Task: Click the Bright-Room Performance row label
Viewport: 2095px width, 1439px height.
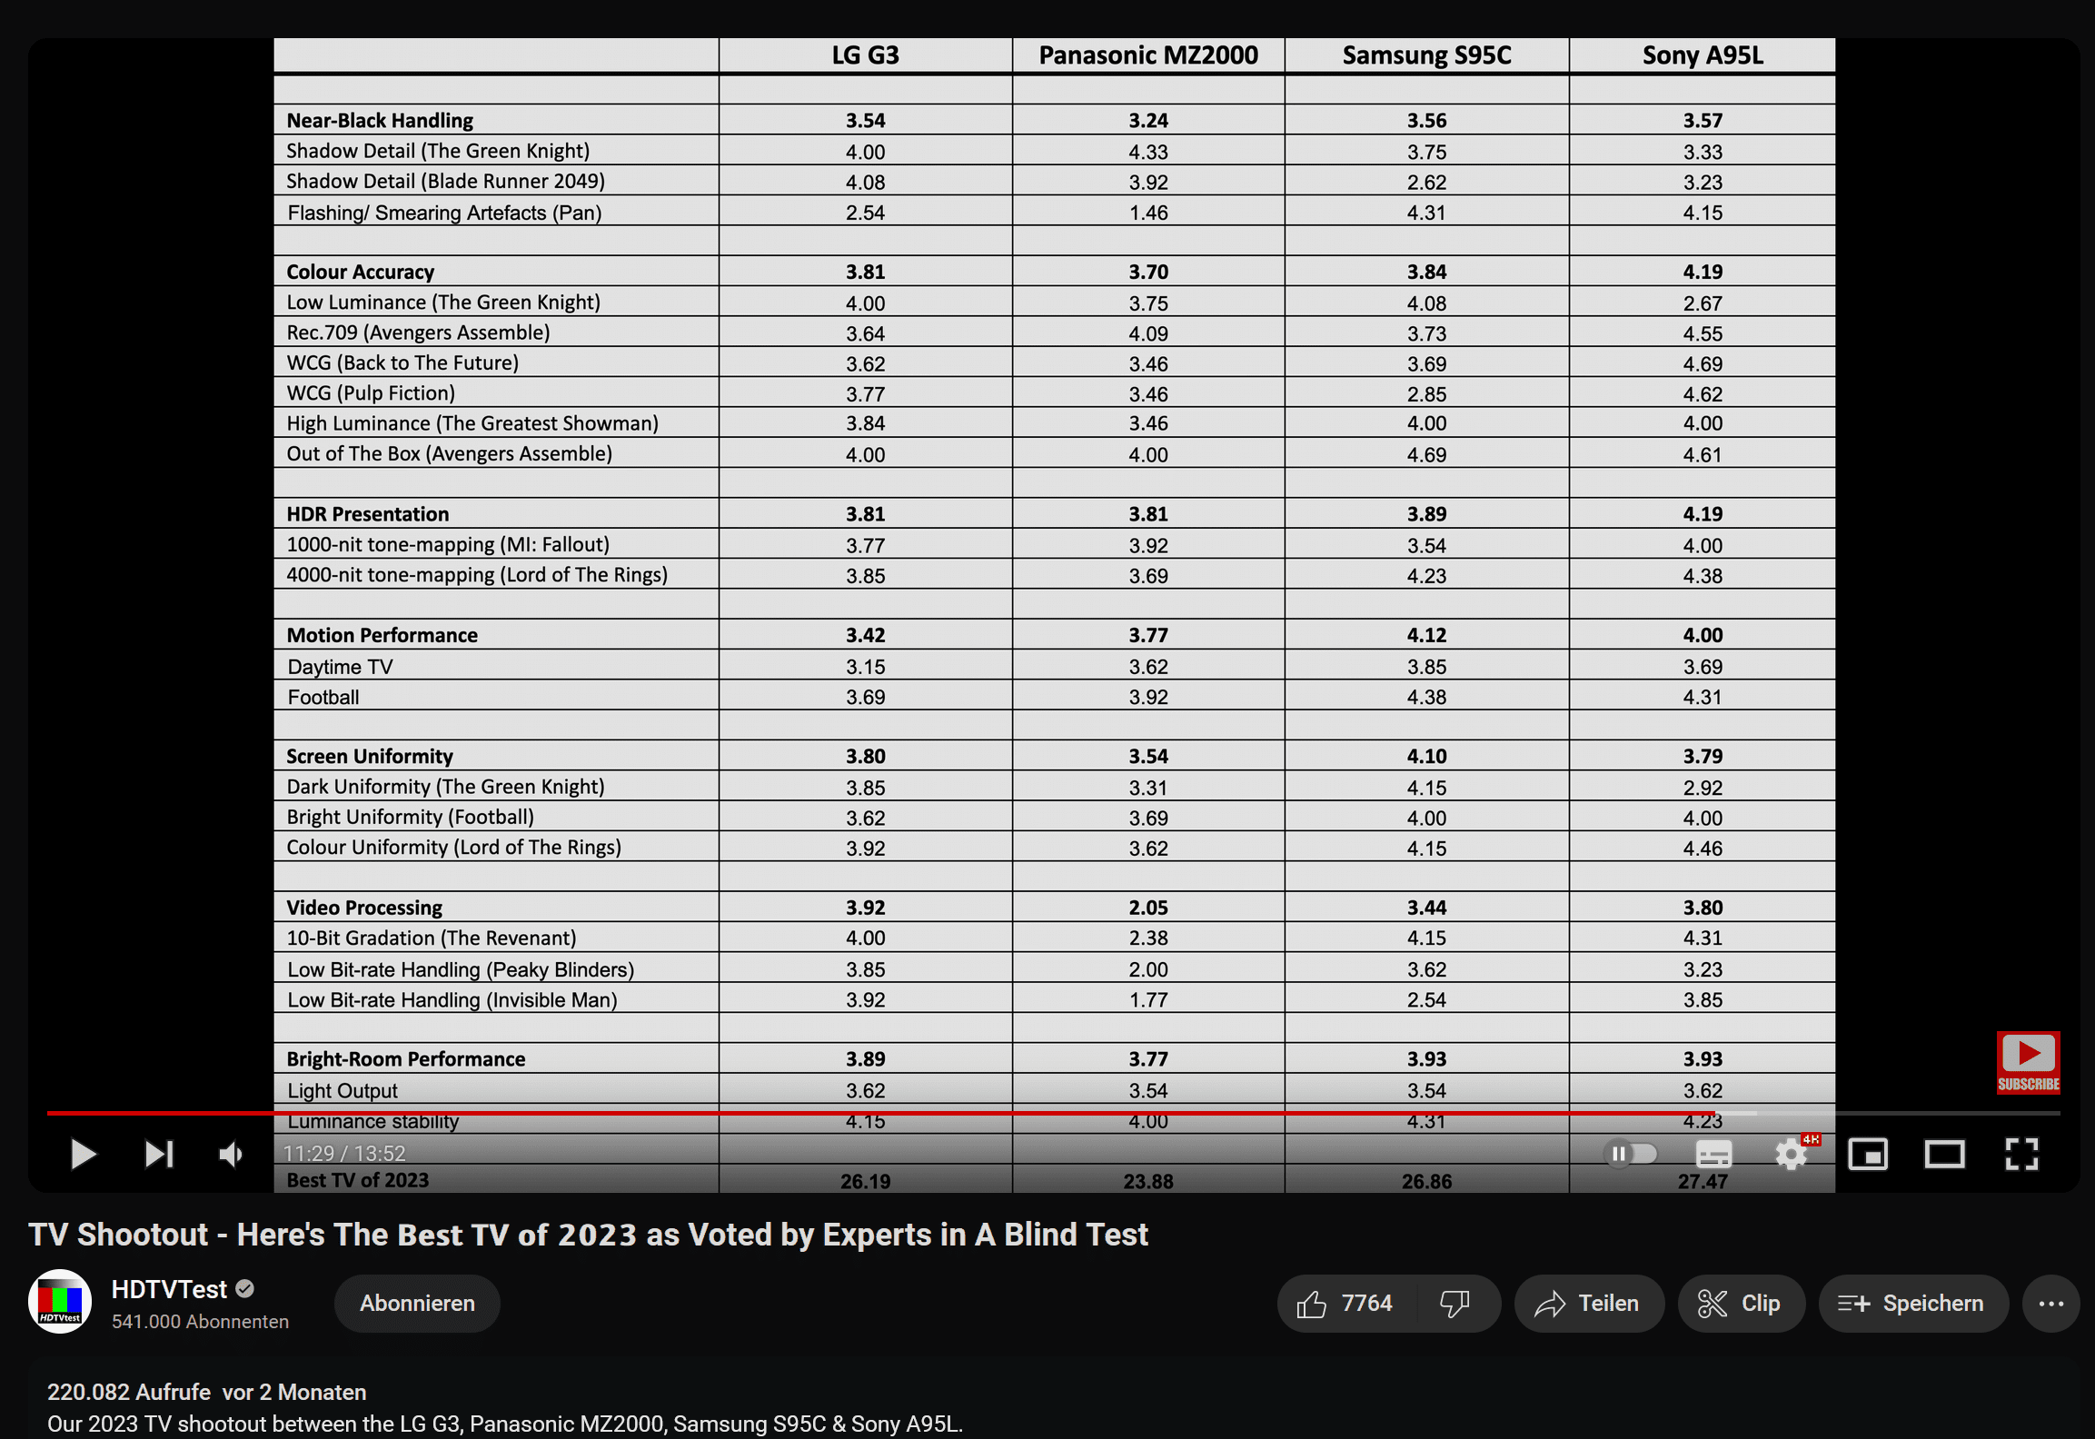Action: 406,1058
